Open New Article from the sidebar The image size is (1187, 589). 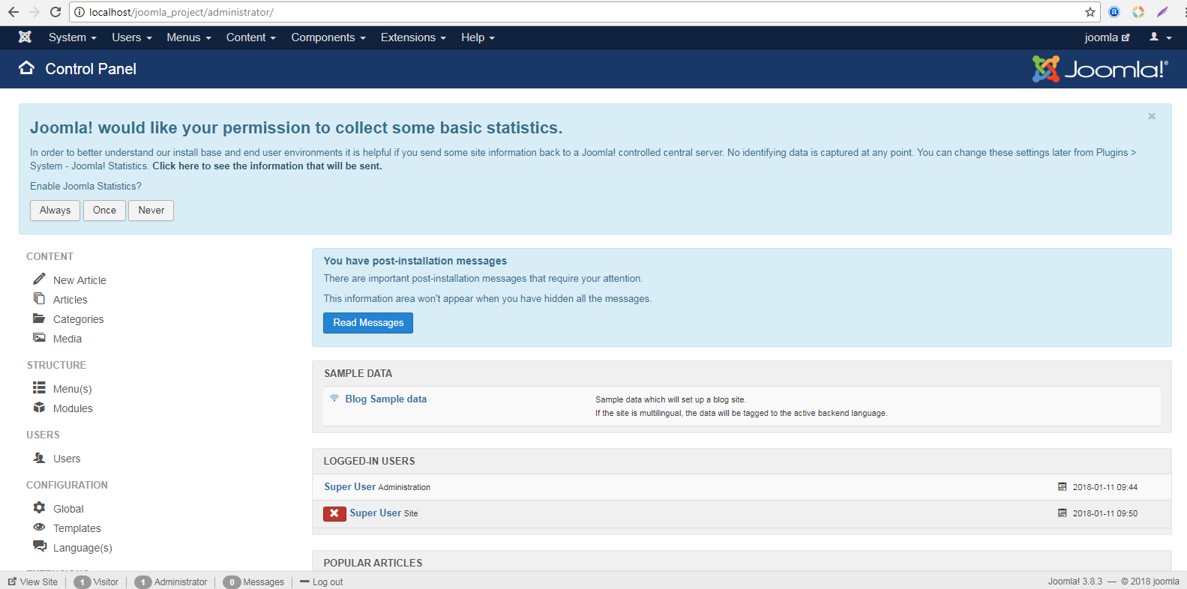point(79,280)
